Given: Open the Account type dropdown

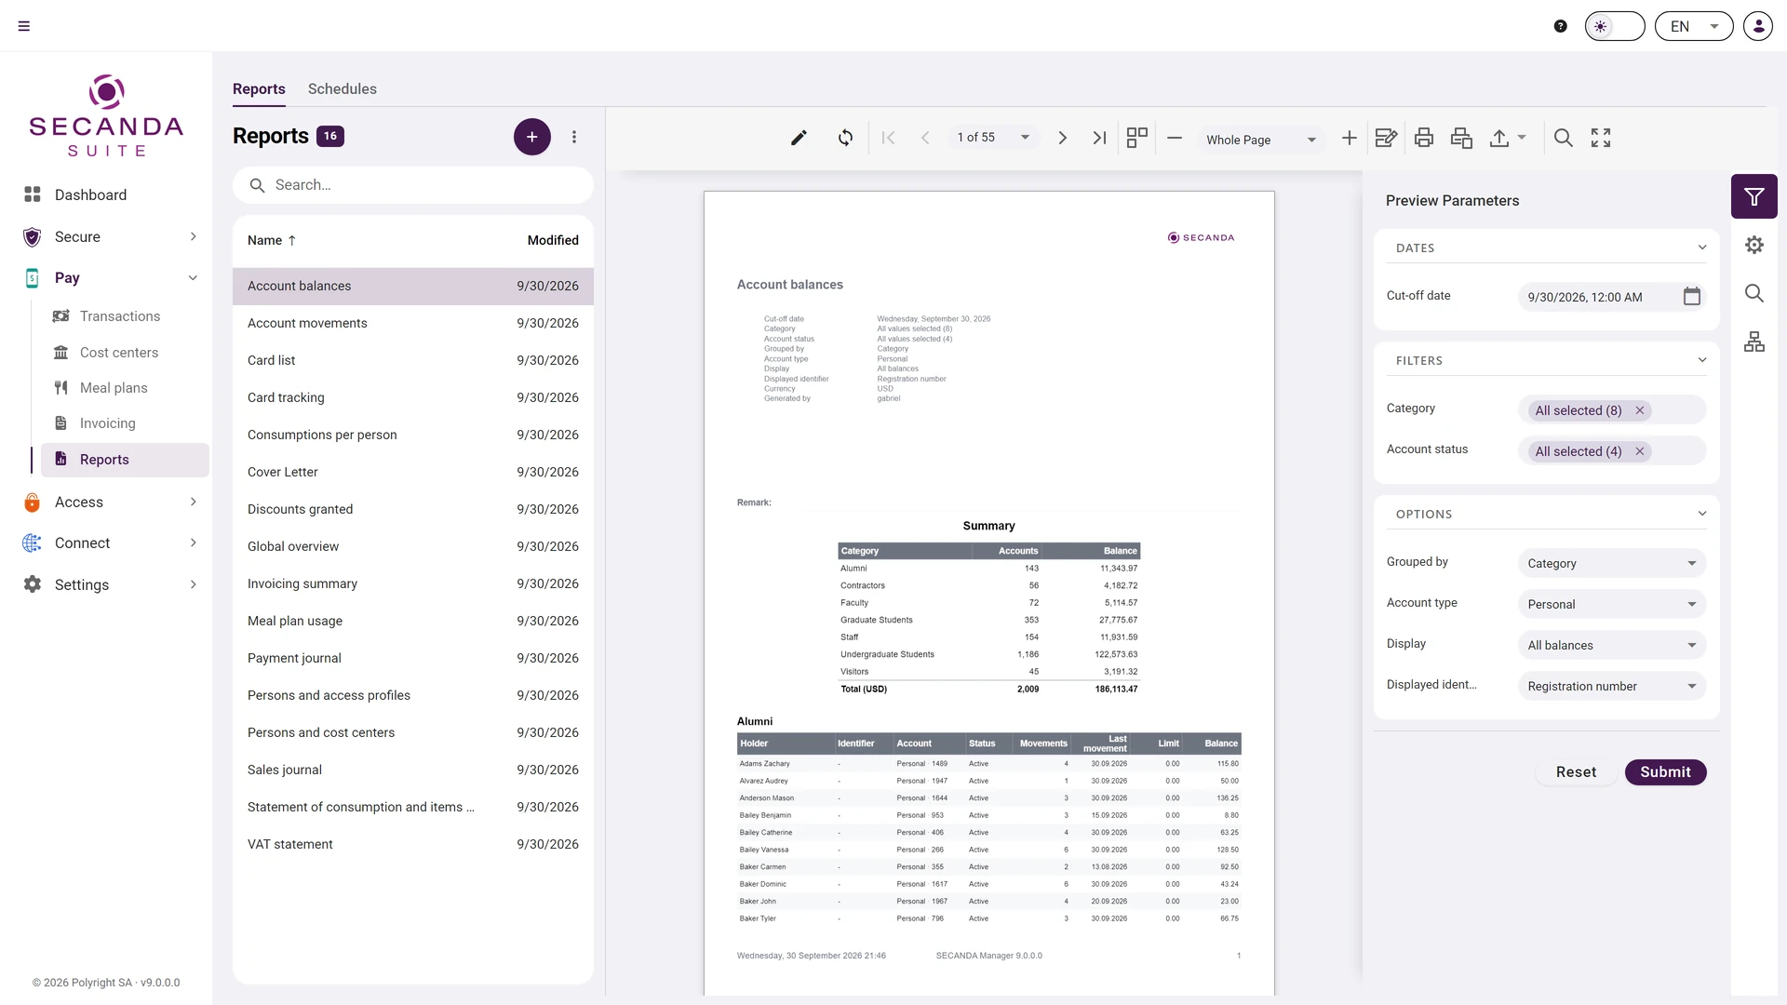Looking at the screenshot, I should [1611, 604].
